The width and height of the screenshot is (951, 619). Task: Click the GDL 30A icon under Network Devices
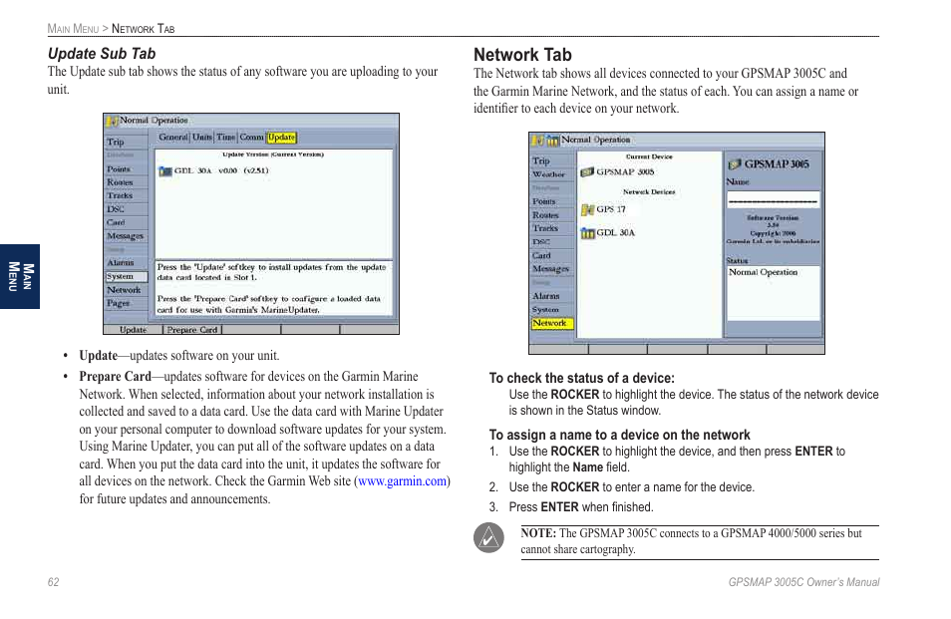[x=587, y=233]
